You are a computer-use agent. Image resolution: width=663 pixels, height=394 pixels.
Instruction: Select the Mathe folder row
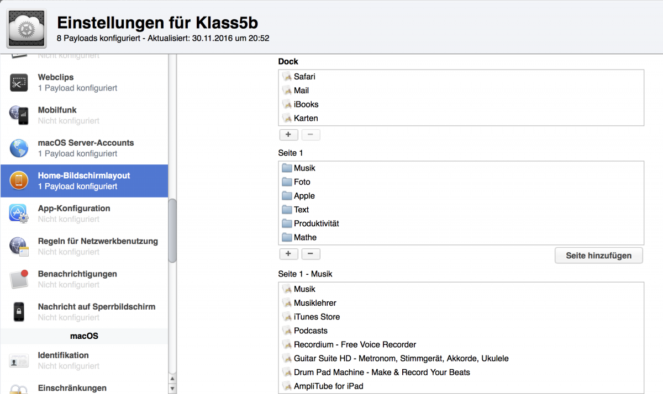tap(461, 237)
